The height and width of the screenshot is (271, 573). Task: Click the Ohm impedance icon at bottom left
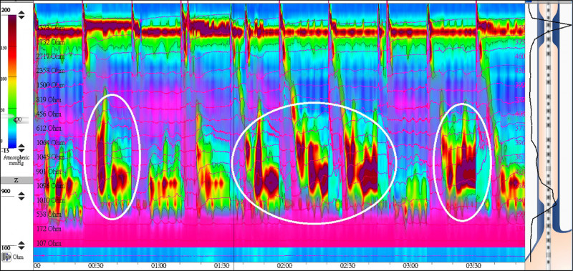(x=6, y=257)
